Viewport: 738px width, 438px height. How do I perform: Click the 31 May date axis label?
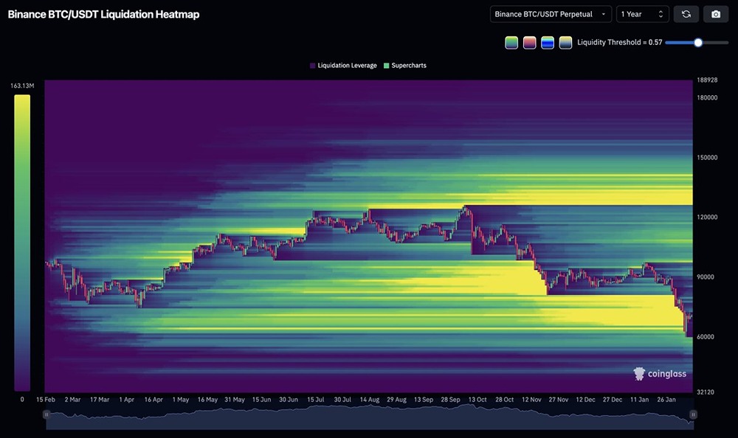(x=235, y=400)
